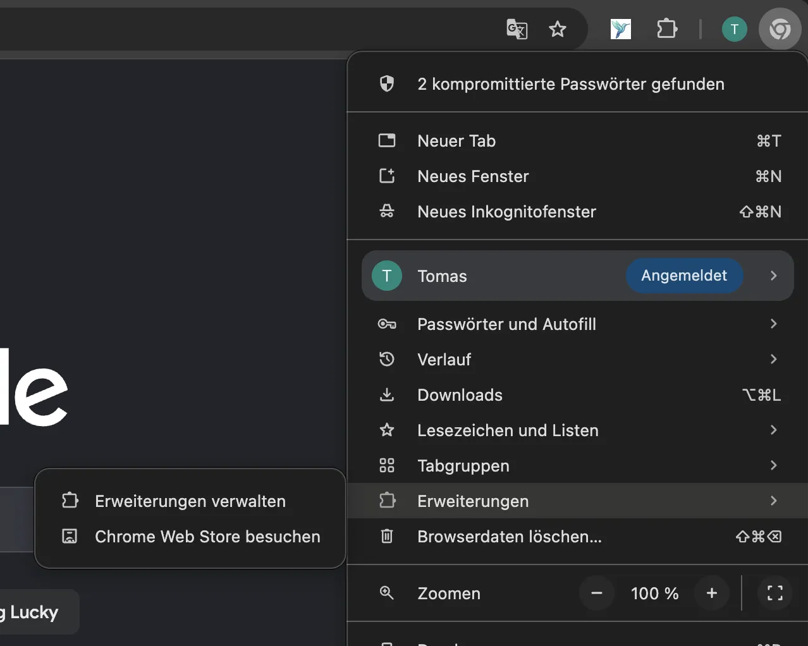Screen dimensions: 808x646
Task: Choose Erweiterungen verwalten in submenu
Action: click(190, 501)
